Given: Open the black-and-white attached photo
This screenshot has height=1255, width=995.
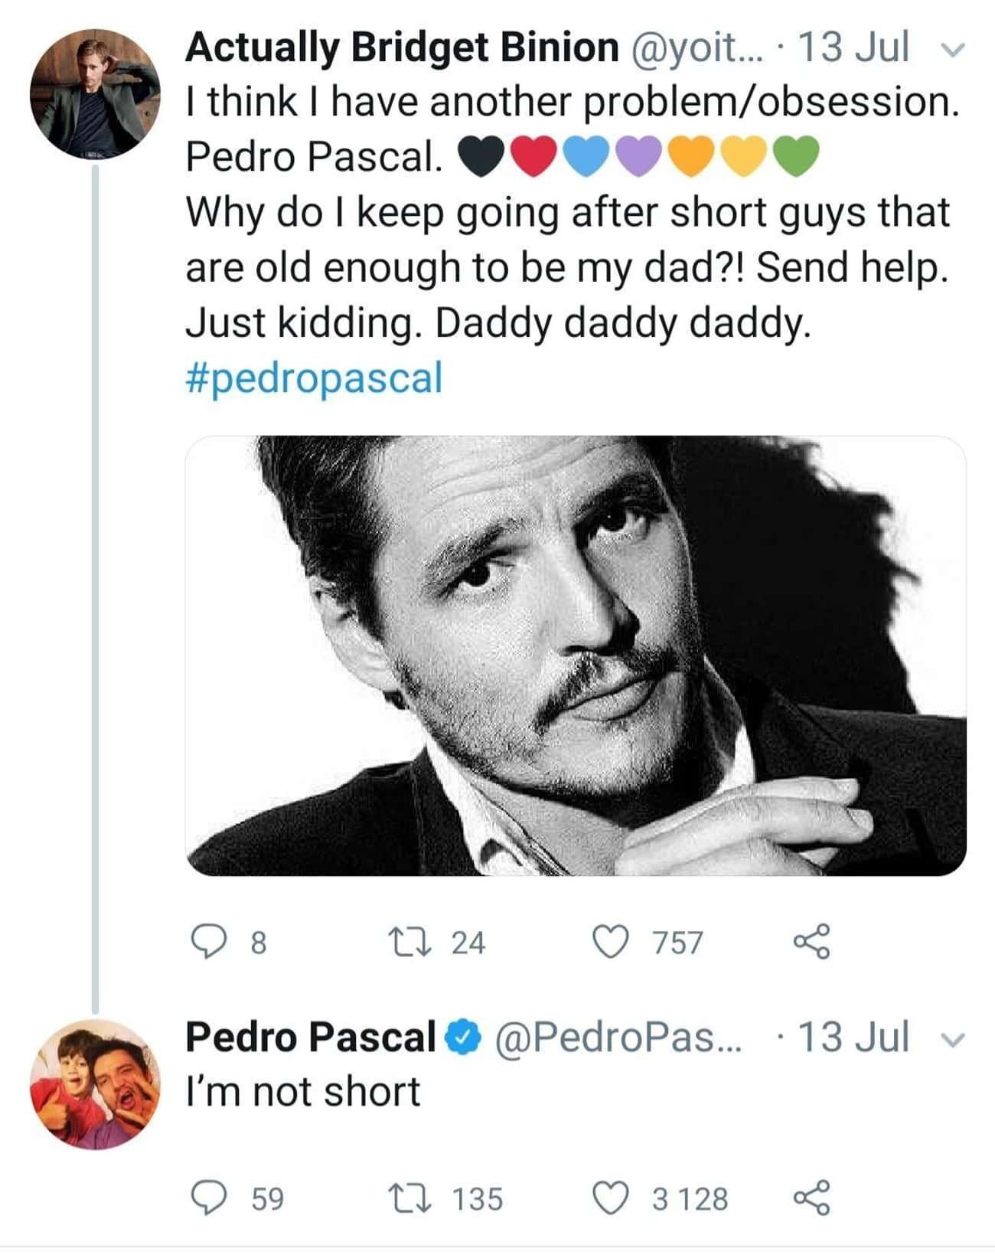Looking at the screenshot, I should pos(576,655).
